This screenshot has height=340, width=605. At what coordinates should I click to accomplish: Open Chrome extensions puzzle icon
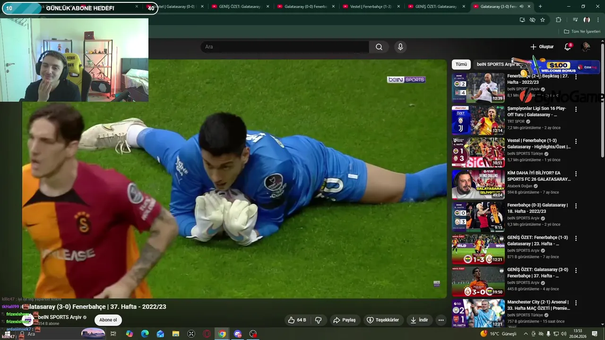click(559, 20)
